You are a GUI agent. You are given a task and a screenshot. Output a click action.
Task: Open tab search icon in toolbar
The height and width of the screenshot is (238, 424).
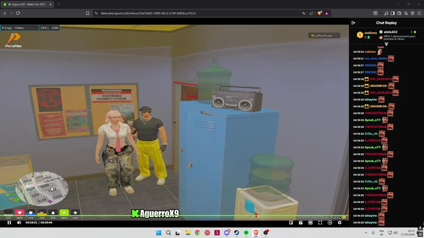tap(375, 13)
